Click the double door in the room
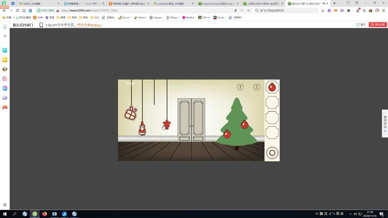Image resolution: width=388 pixels, height=218 pixels. click(x=191, y=120)
